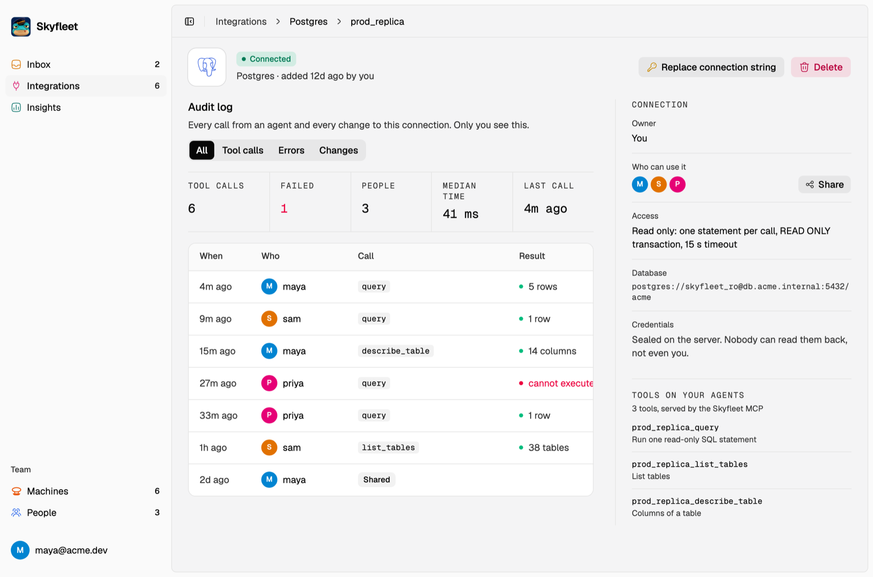
Task: Click sam's avatar in the 1h ago row
Action: tap(269, 447)
